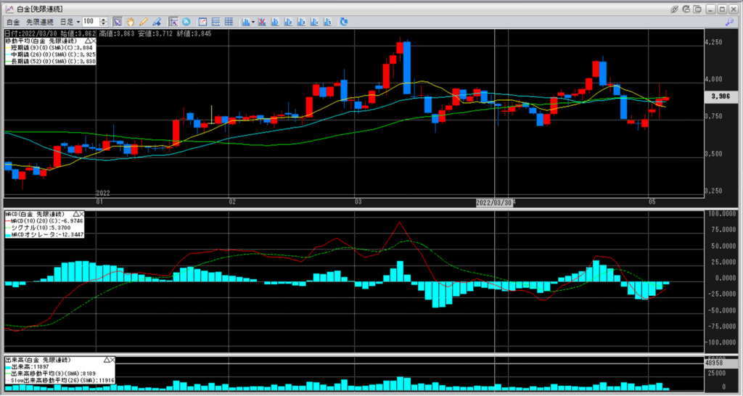Click the chart window icon beside the 白金 title
This screenshot has width=743, height=396.
click(9, 9)
